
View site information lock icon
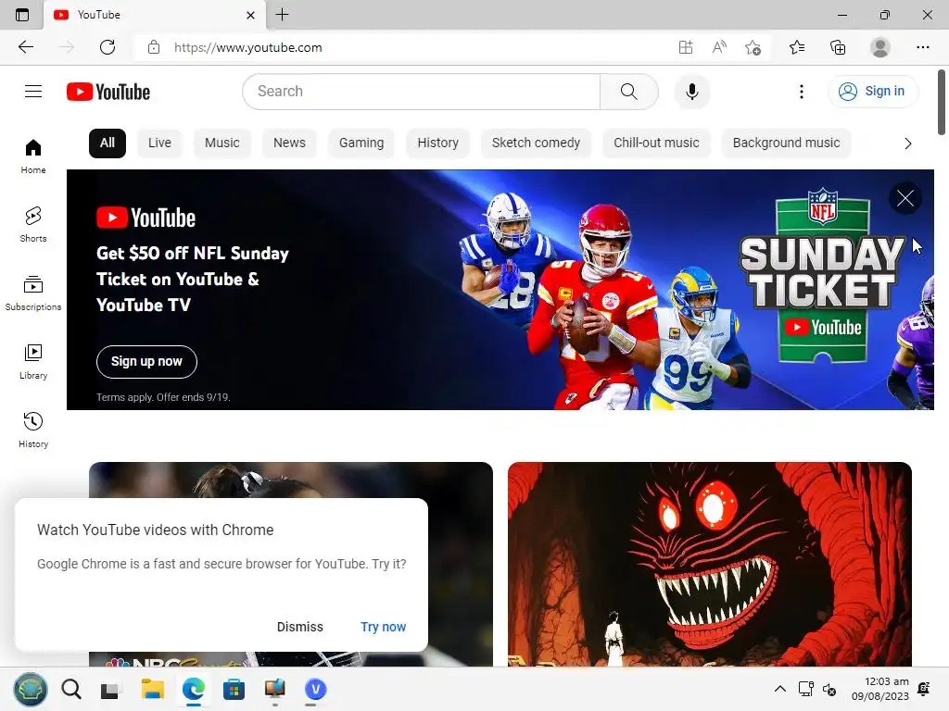[x=154, y=47]
